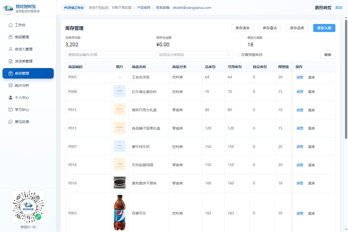Open 意见反馈 menu item

(28, 122)
